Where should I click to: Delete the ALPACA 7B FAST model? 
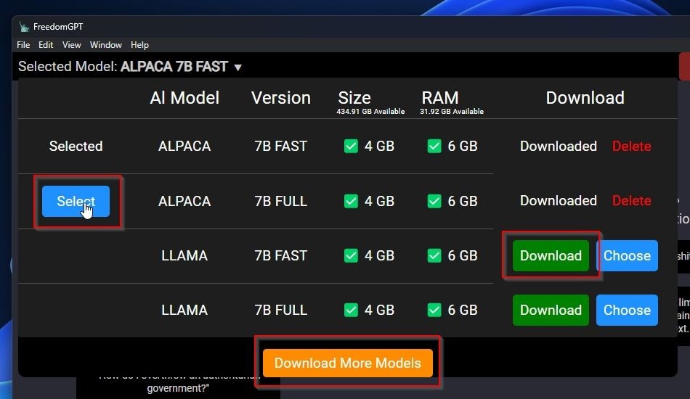coord(631,146)
